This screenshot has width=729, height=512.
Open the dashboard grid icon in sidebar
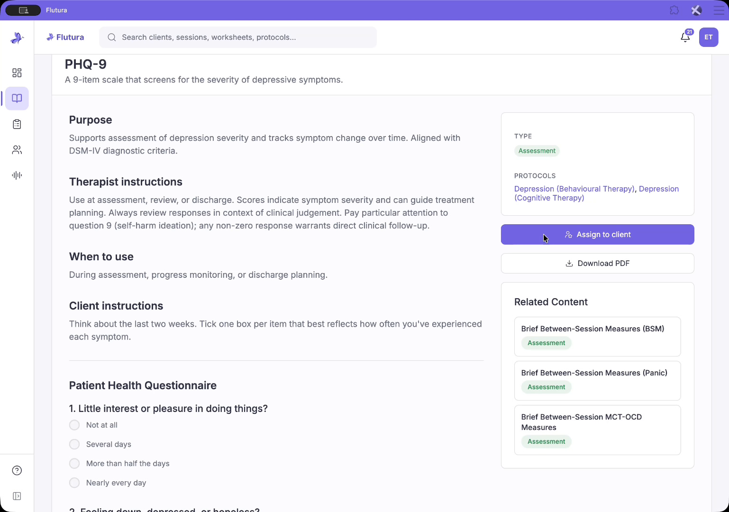pos(17,73)
